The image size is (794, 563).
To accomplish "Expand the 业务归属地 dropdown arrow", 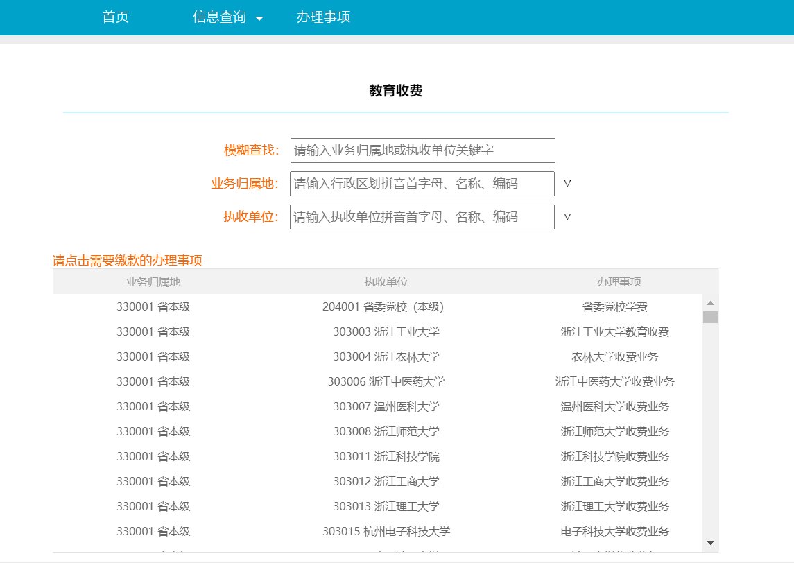I will tap(567, 184).
